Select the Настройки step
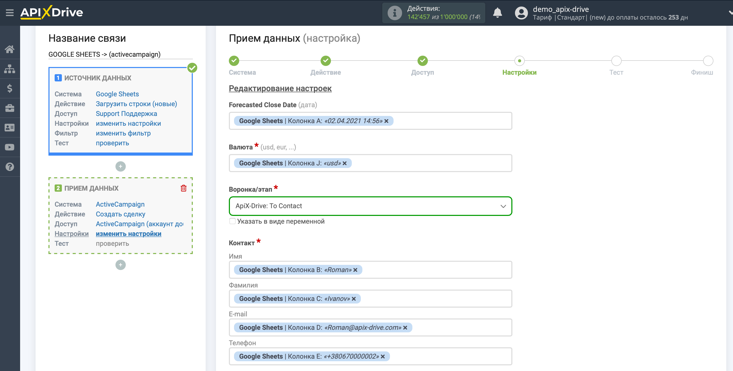Viewport: 733px width, 371px height. coord(519,61)
